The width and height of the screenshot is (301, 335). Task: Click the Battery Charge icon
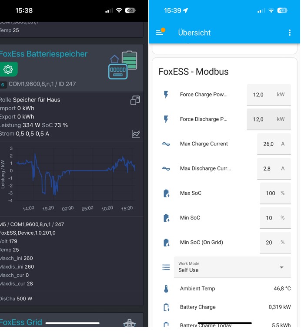(166, 307)
